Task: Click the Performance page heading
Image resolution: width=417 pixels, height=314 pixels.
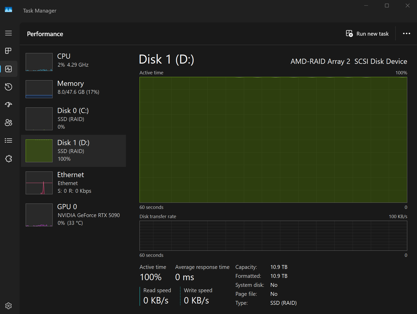Action: [45, 34]
